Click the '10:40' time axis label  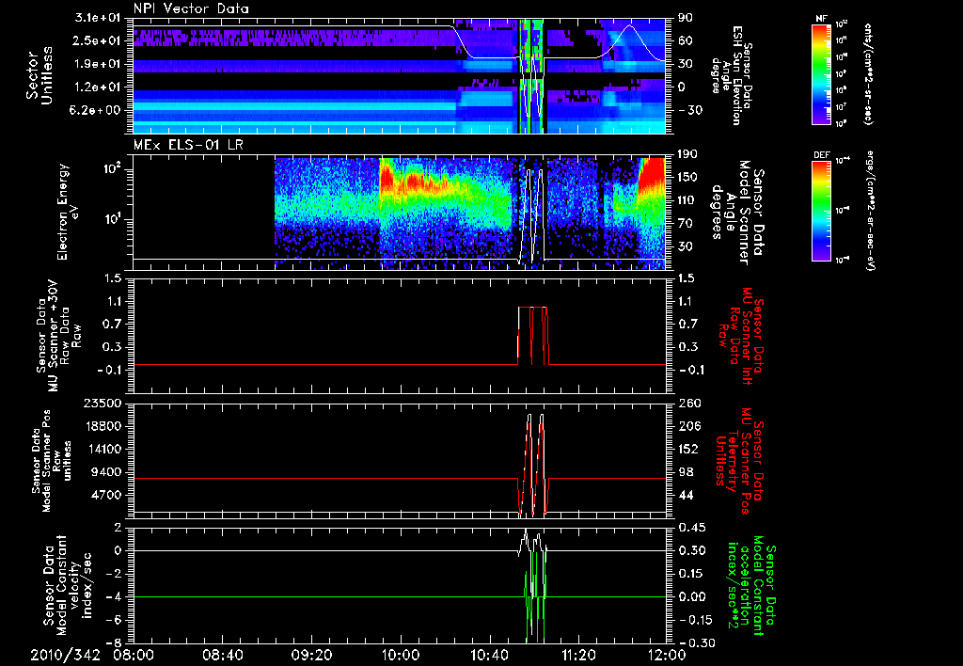(489, 656)
